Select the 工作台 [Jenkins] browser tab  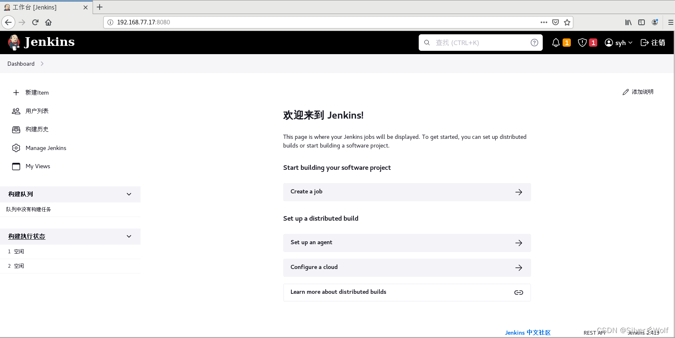[45, 7]
